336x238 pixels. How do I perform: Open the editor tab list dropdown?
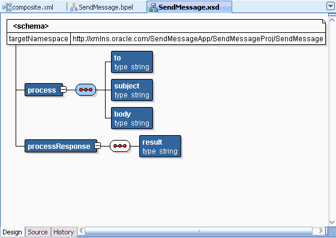coord(331,6)
